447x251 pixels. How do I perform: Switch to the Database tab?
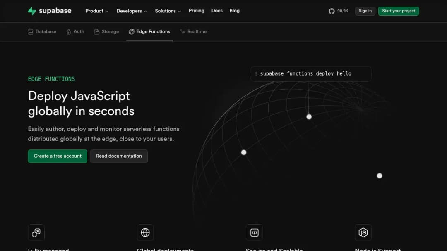pos(42,32)
